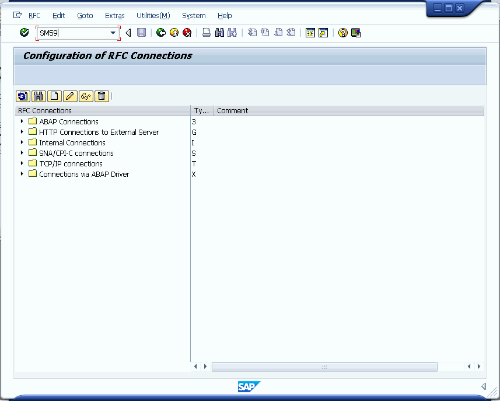Click the Create New Session icon
This screenshot has height=401, width=500.
click(x=310, y=33)
